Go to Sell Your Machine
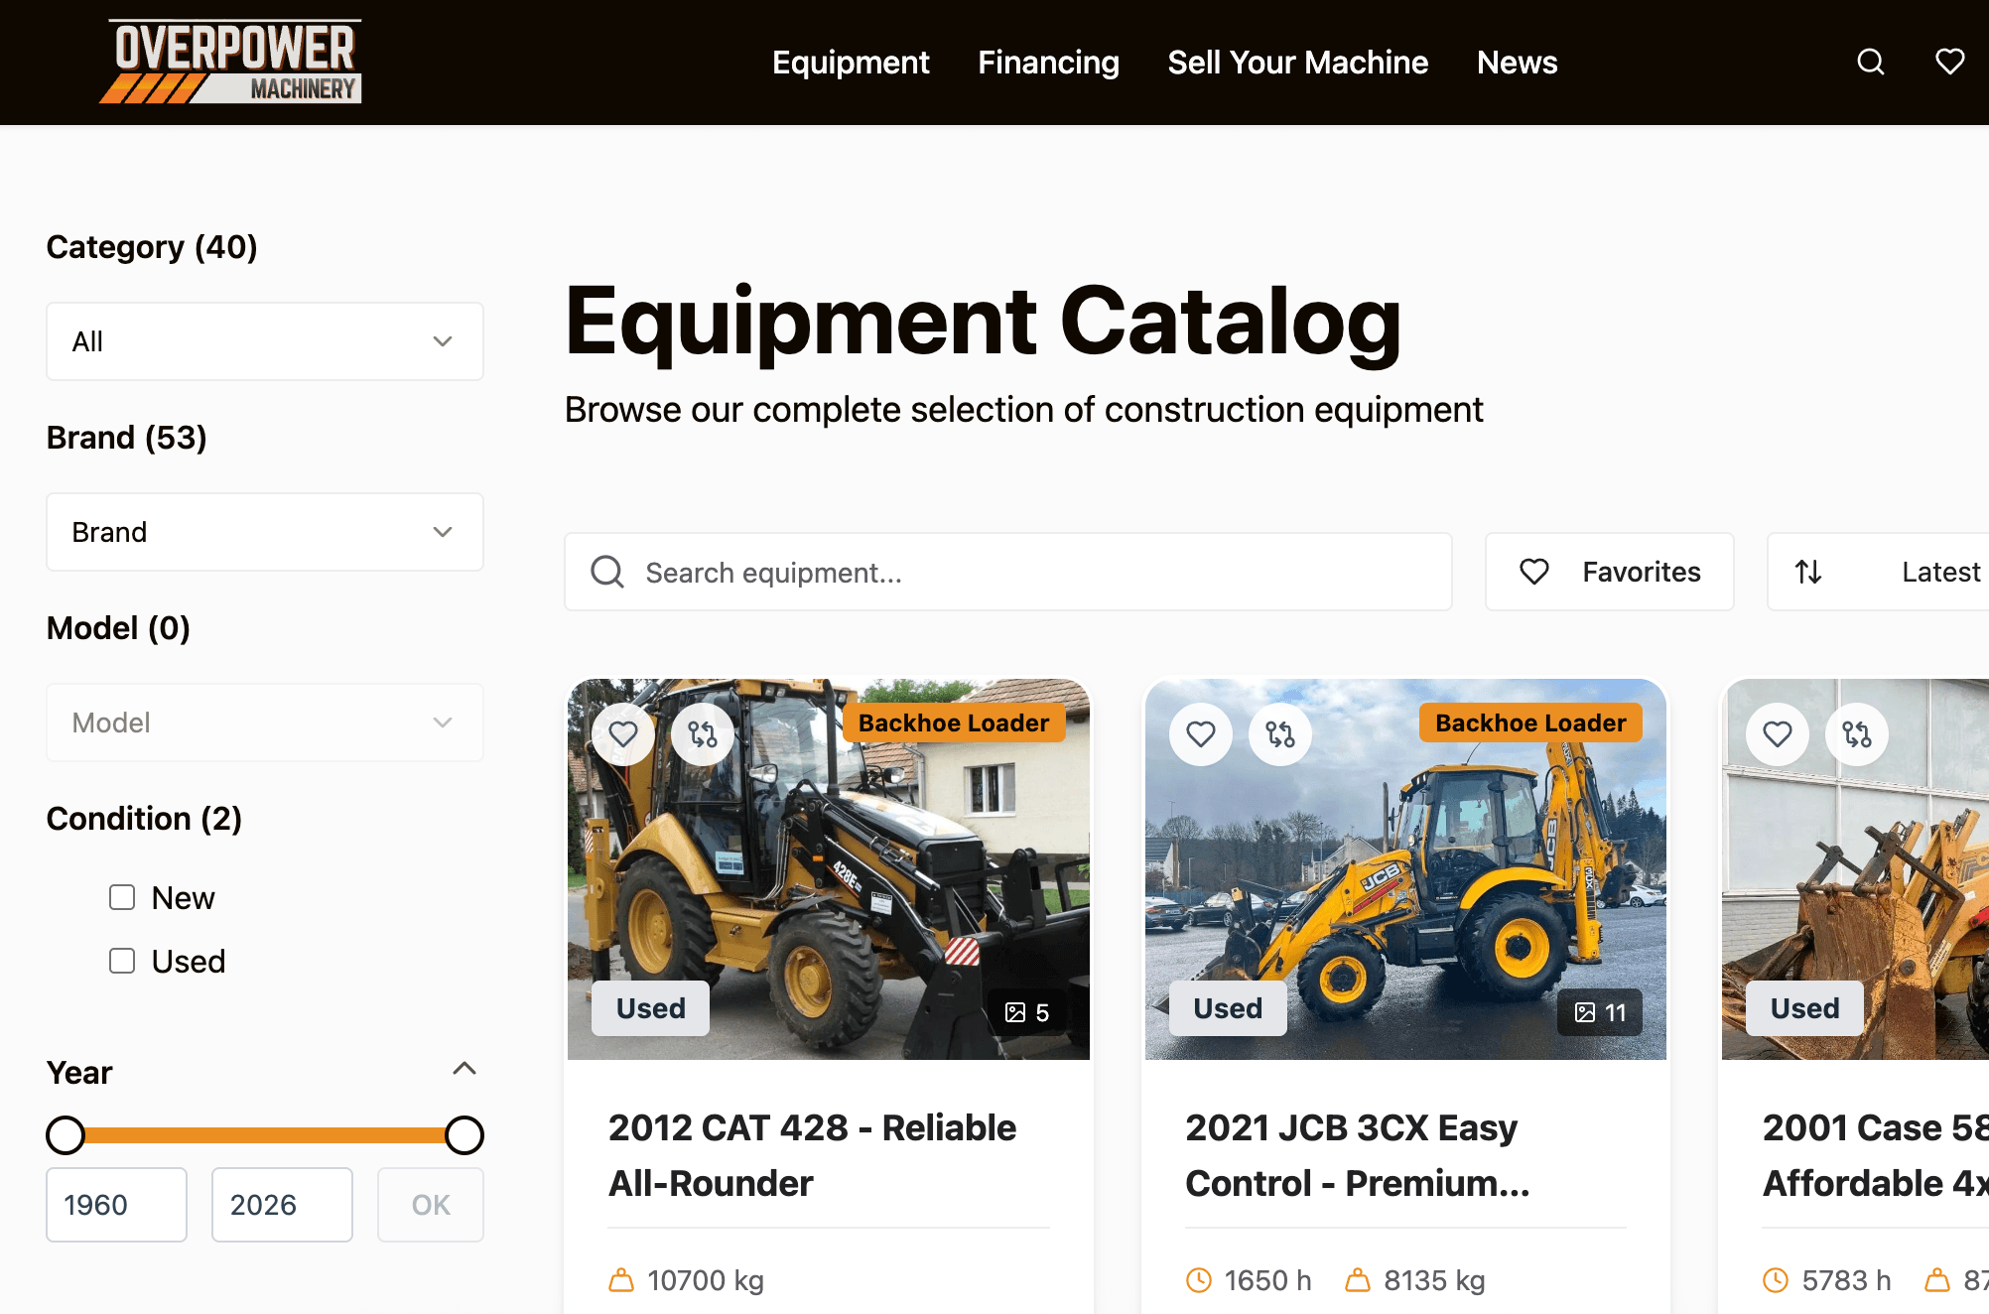This screenshot has width=1989, height=1314. coord(1297,63)
